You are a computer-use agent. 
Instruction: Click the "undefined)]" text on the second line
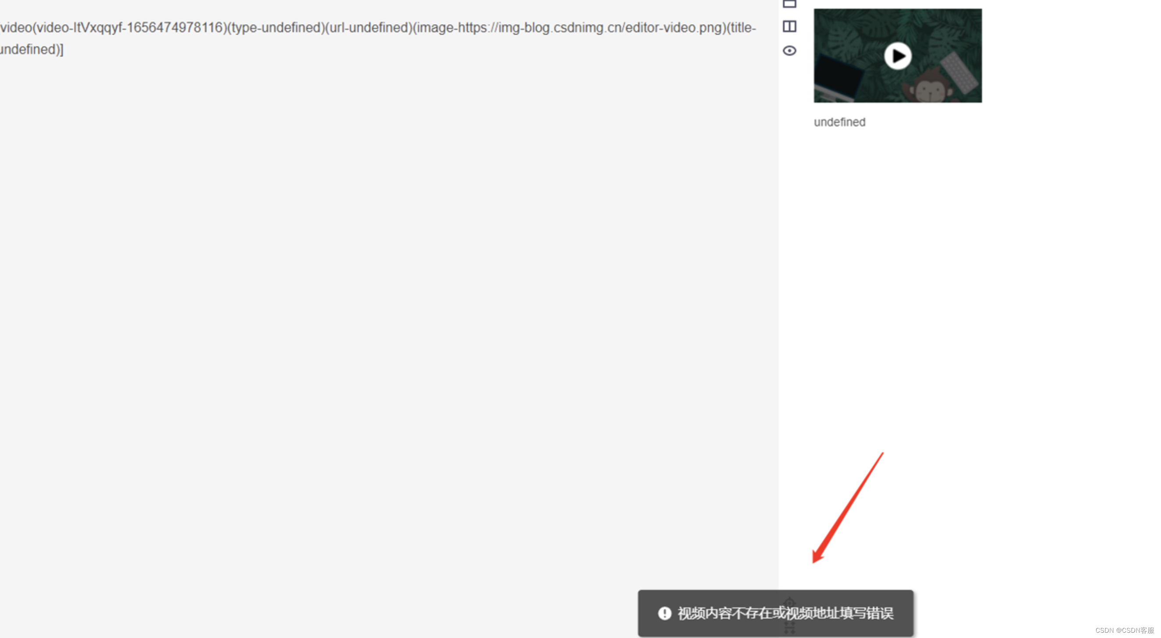pos(32,50)
